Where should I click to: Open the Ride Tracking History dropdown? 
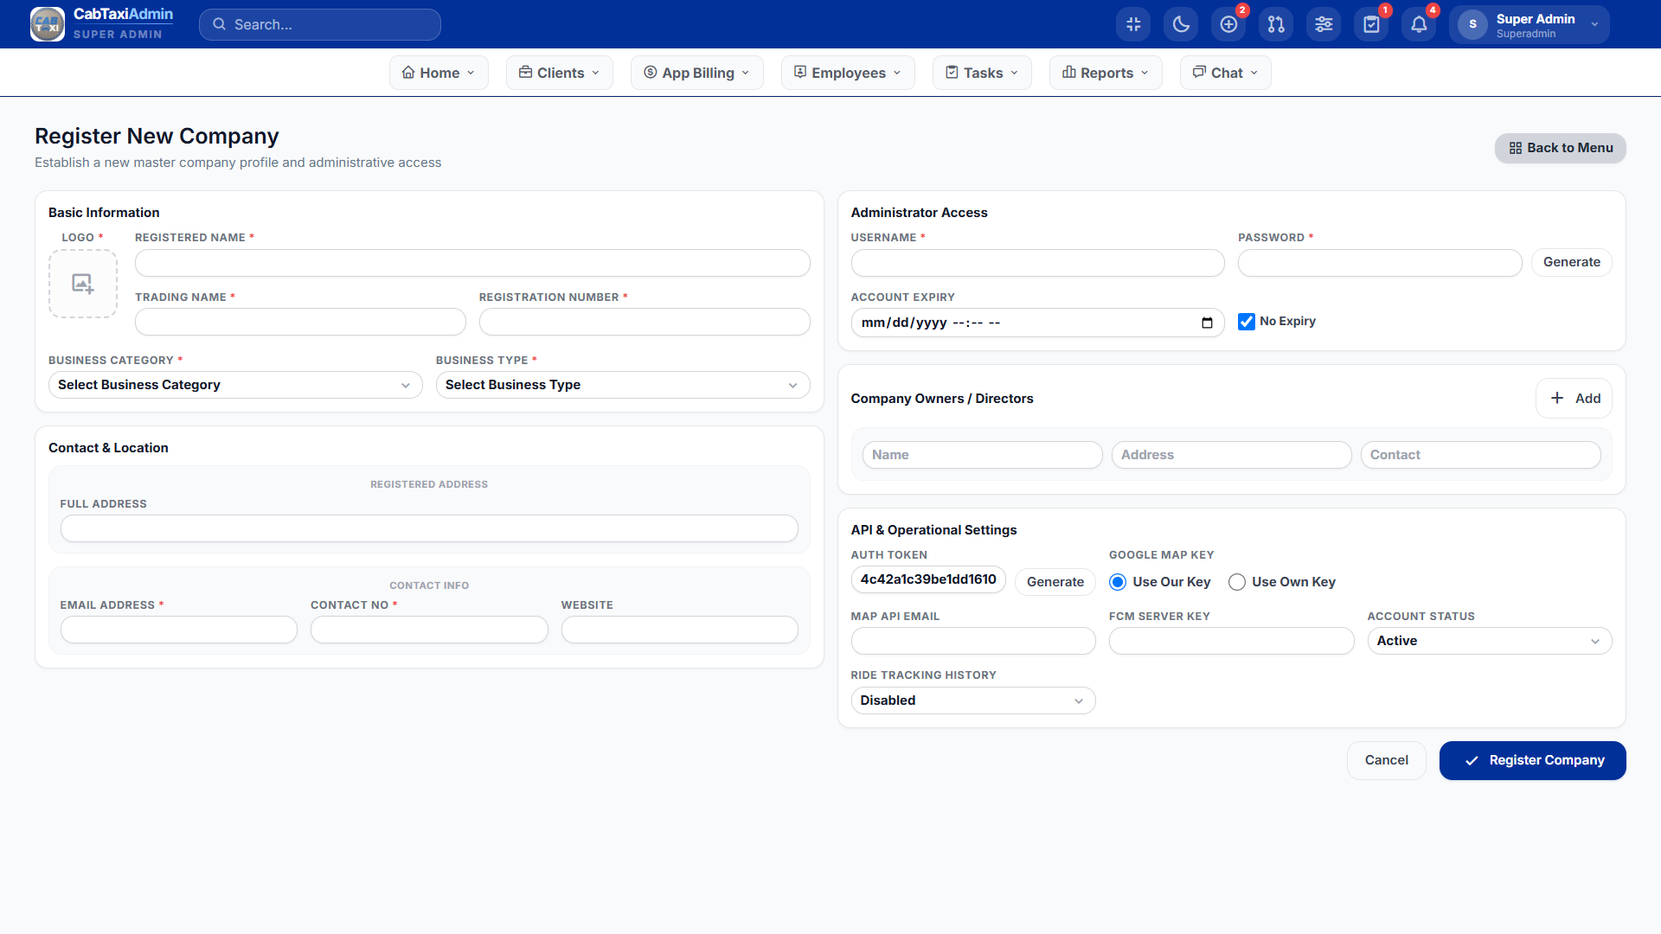click(x=973, y=700)
